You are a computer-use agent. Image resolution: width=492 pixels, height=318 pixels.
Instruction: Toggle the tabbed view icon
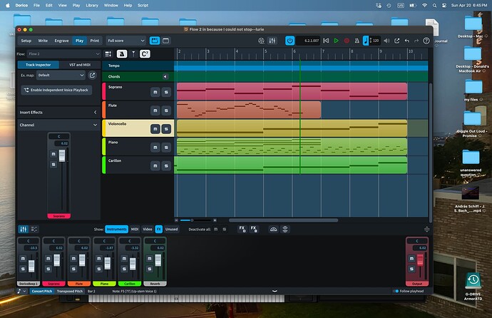(155, 41)
